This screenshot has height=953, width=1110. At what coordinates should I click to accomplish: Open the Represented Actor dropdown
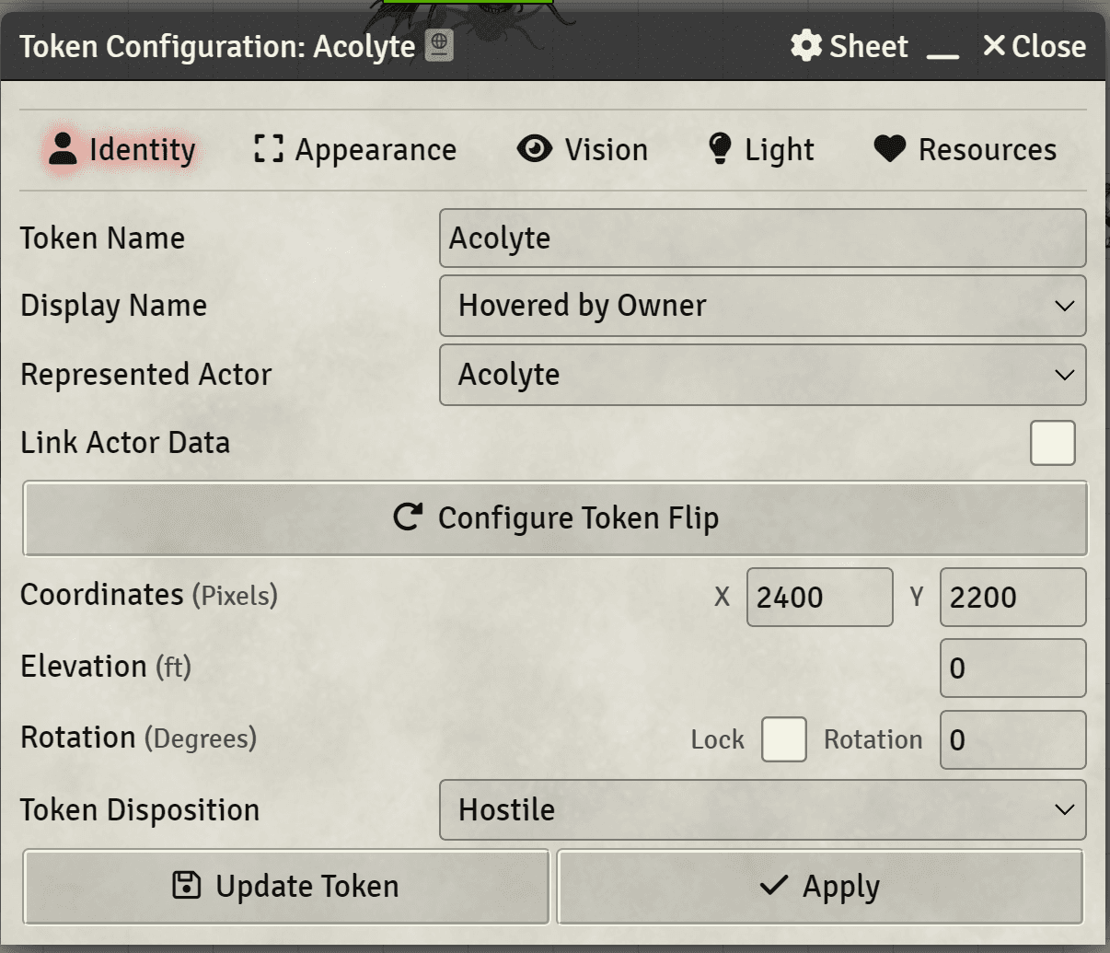pos(762,375)
